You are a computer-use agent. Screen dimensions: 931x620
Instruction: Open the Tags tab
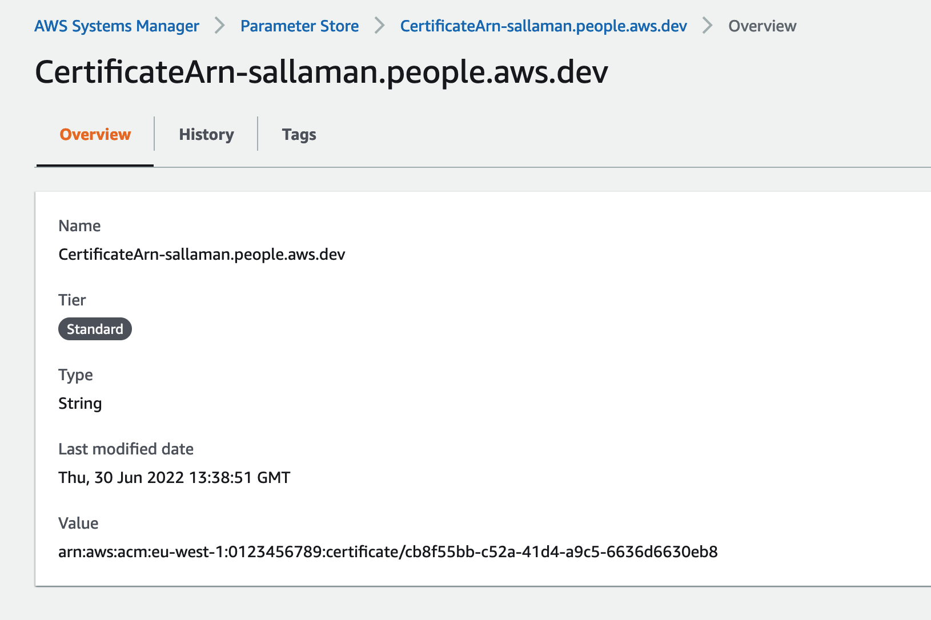(299, 135)
